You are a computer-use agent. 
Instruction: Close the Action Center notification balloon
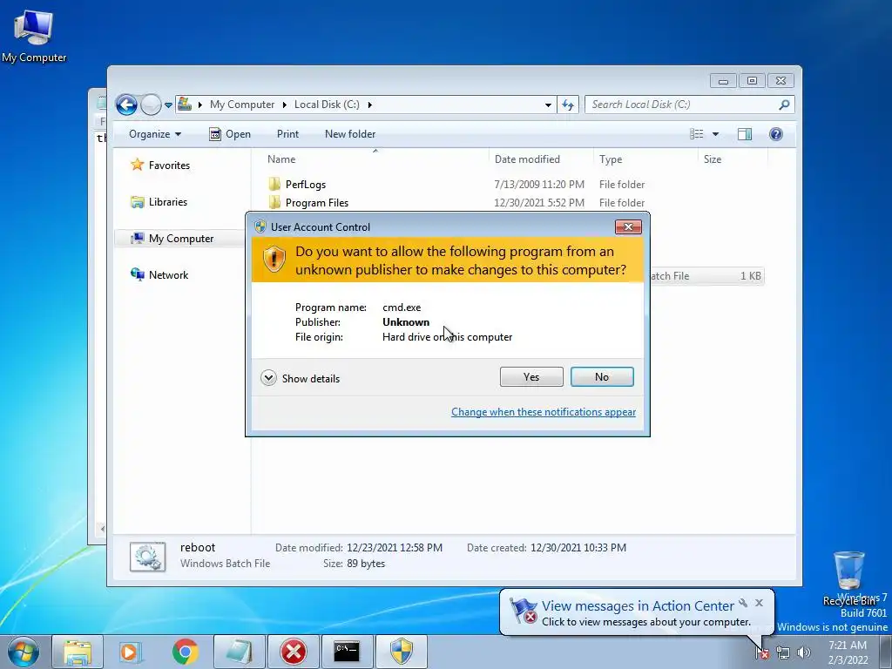click(759, 603)
